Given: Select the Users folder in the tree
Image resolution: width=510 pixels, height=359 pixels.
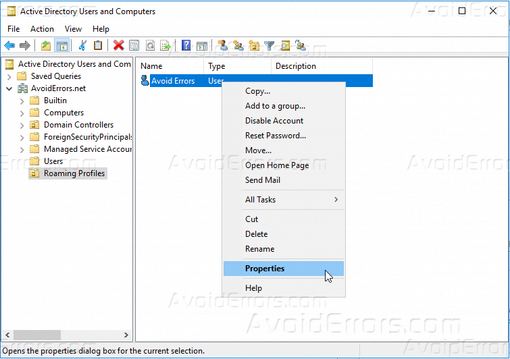Looking at the screenshot, I should (x=53, y=161).
